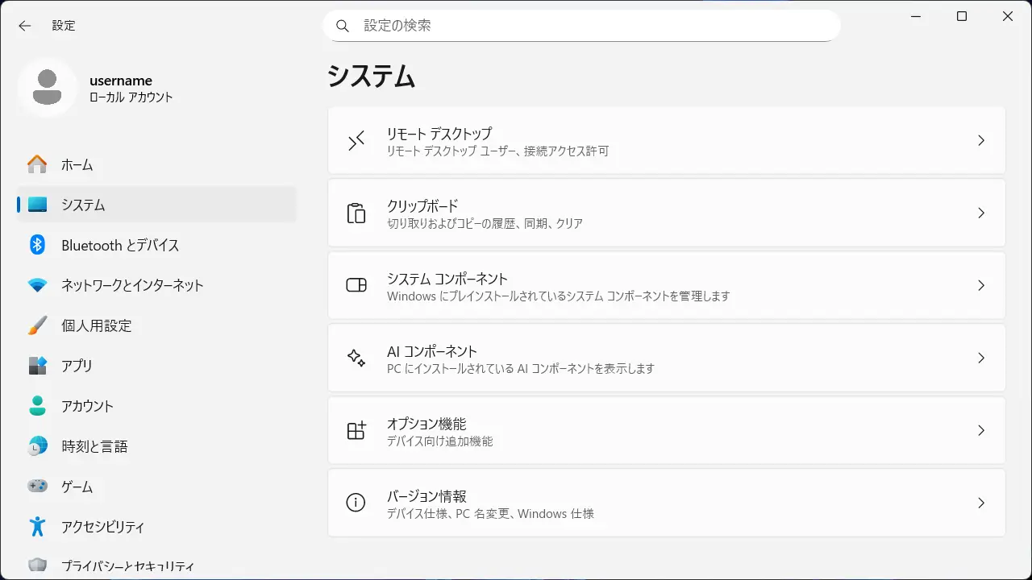Open 個人用設定 settings page
1032x580 pixels.
(96, 325)
